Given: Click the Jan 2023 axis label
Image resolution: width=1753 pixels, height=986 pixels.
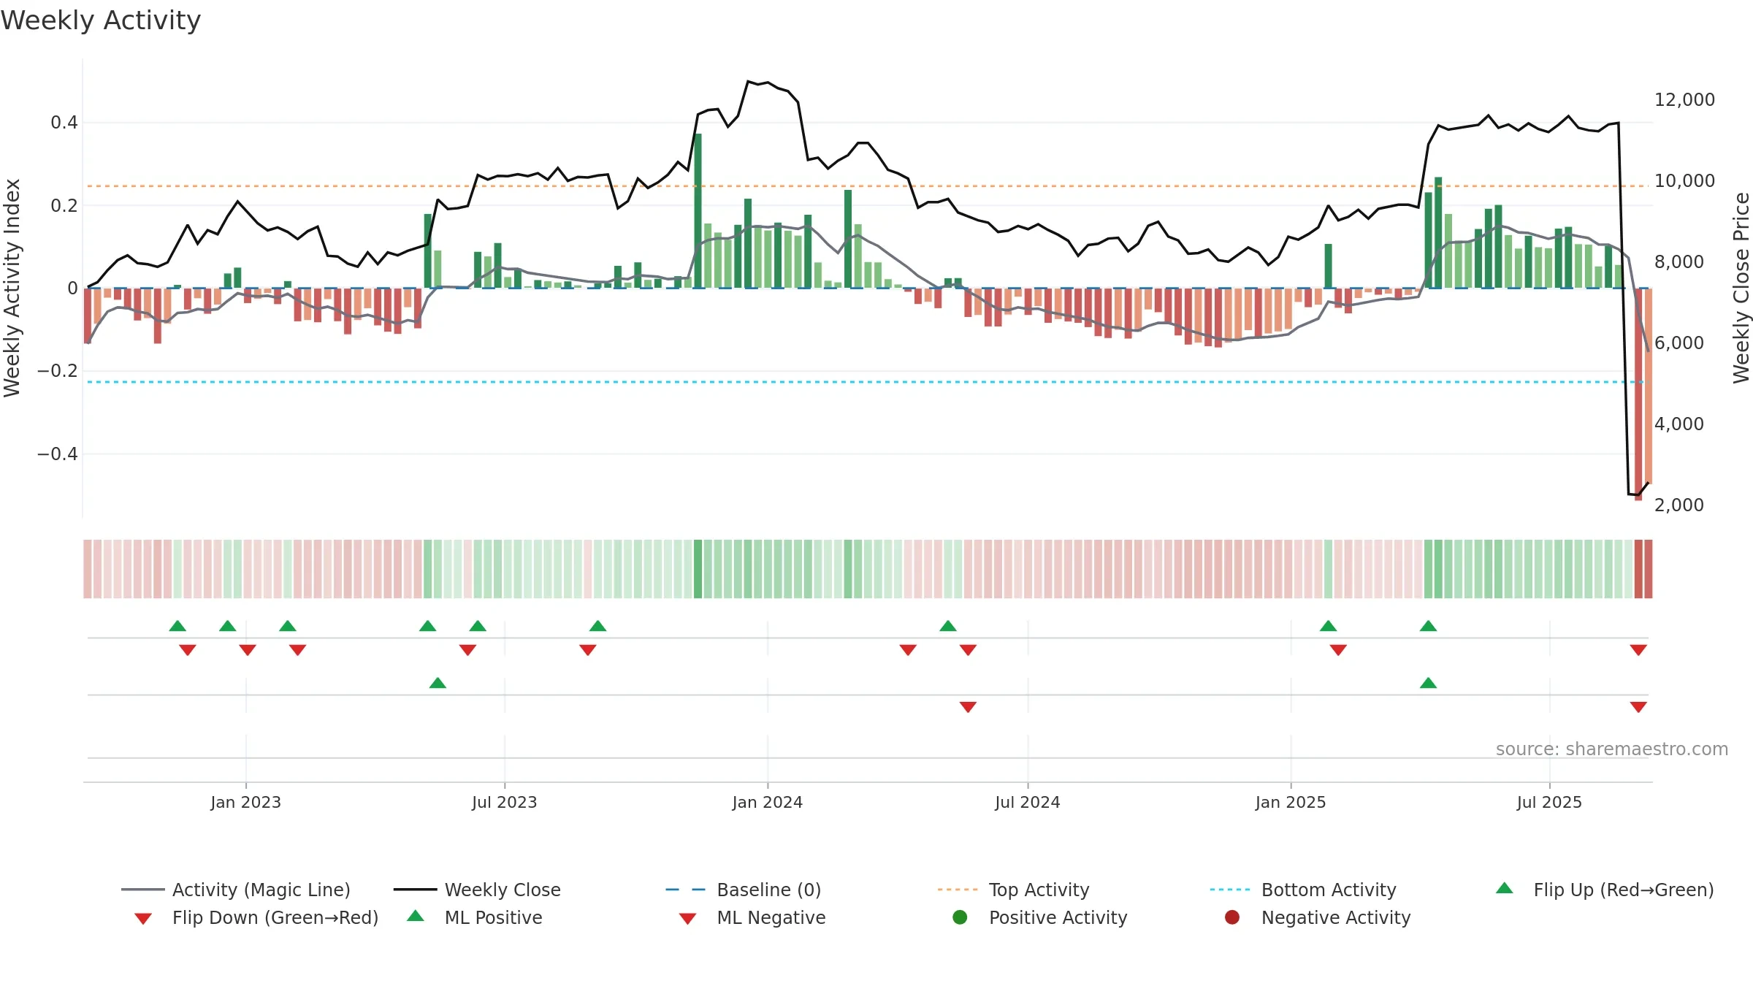Looking at the screenshot, I should pyautogui.click(x=246, y=802).
